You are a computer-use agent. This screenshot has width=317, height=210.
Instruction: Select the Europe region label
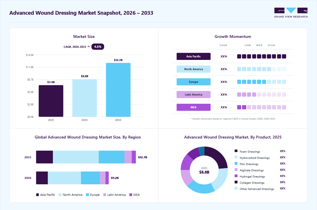pyautogui.click(x=194, y=82)
